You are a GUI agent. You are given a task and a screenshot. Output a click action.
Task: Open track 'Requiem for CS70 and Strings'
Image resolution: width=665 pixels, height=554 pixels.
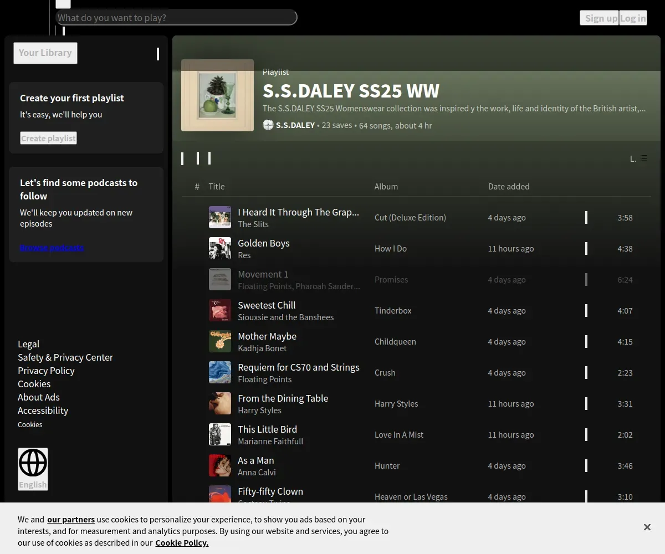click(x=299, y=367)
